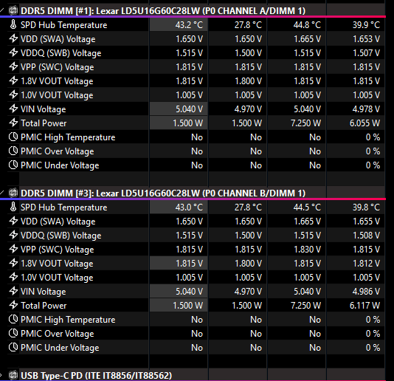The image size is (394, 381).
Task: Select DIMM #3 Total Power label
Action: click(44, 306)
